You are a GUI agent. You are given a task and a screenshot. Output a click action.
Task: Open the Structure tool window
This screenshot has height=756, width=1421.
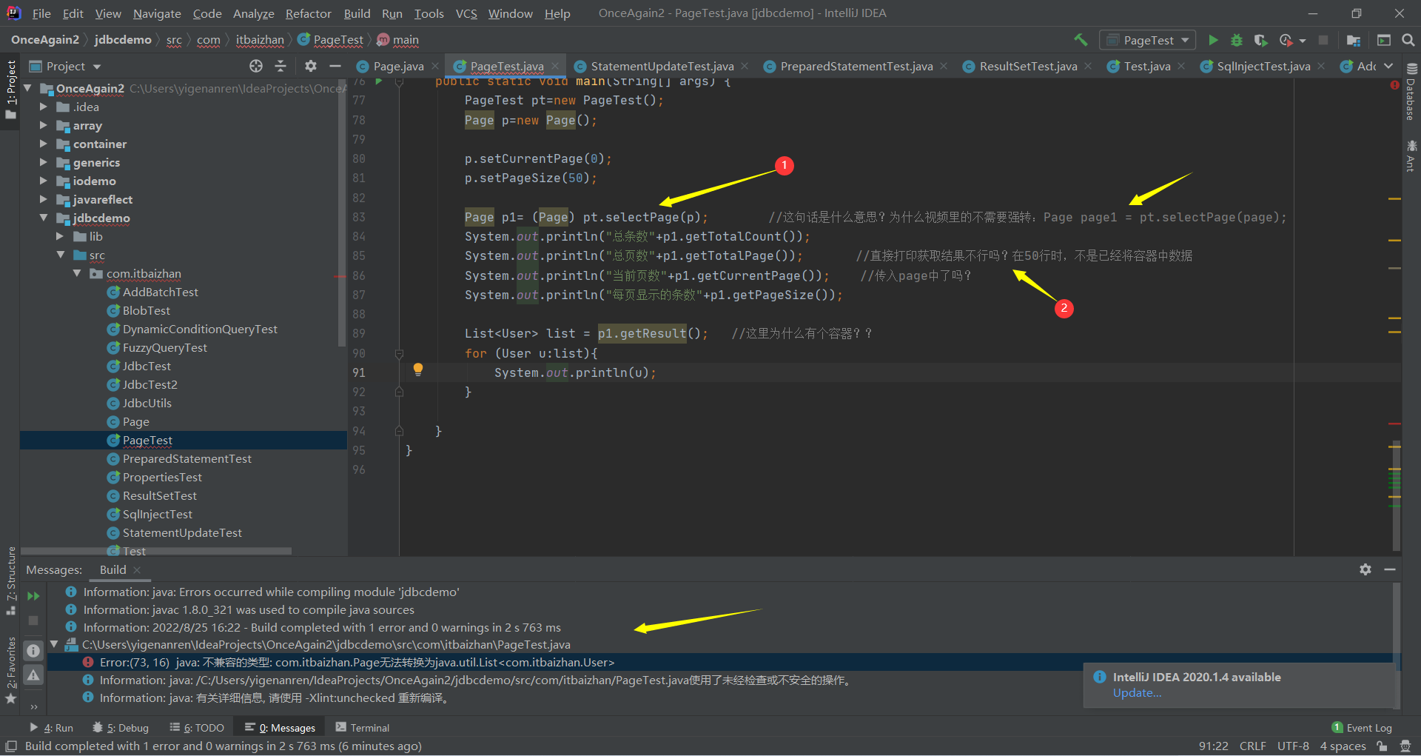[x=10, y=581]
